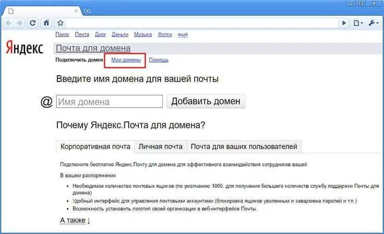Viewport: 384px width, 234px height.
Task: Expand the ещё services link
Action: 183,34
